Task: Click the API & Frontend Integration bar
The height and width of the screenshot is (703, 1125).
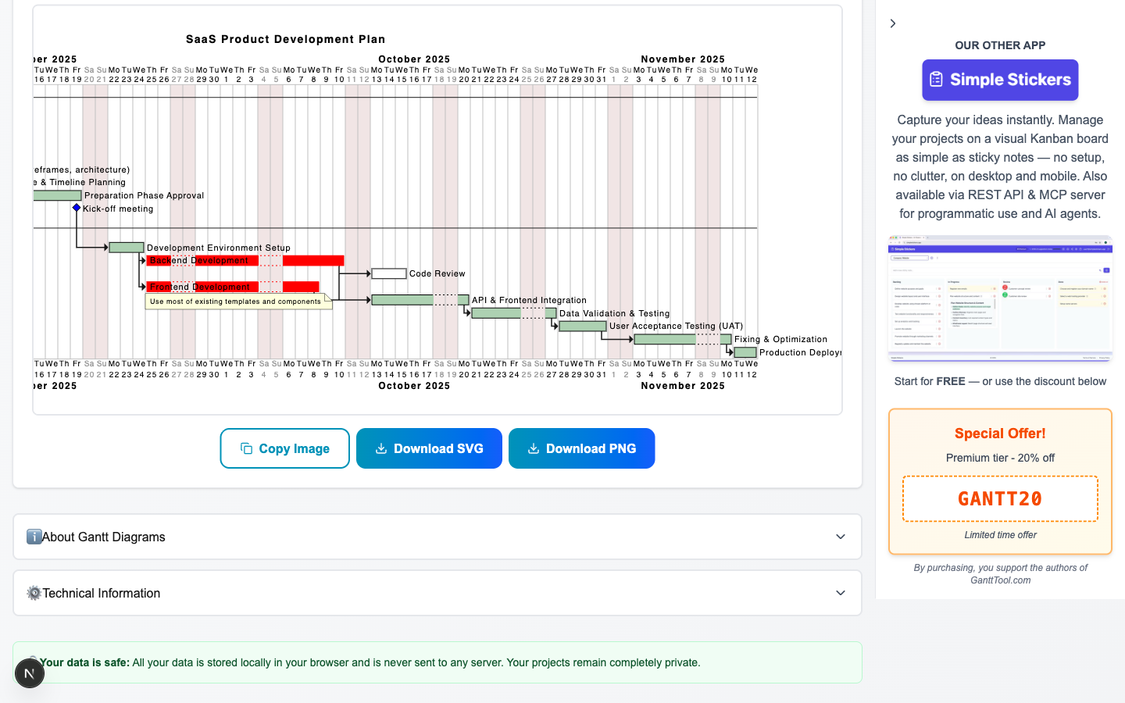Action: [x=420, y=300]
